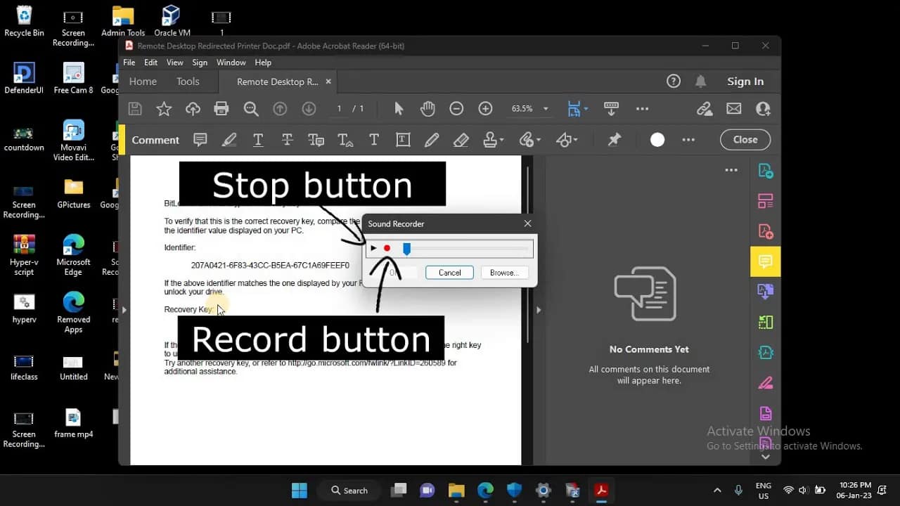The height and width of the screenshot is (506, 900).
Task: Switch to the Home tab
Action: click(x=143, y=81)
